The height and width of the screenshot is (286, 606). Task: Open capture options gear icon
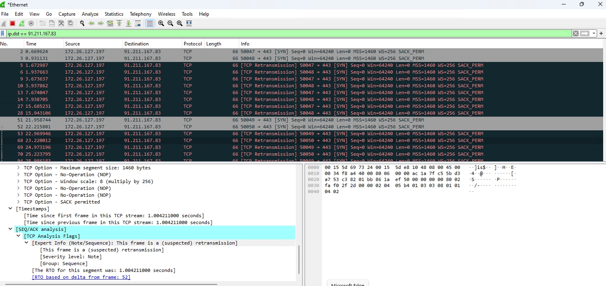click(x=31, y=23)
